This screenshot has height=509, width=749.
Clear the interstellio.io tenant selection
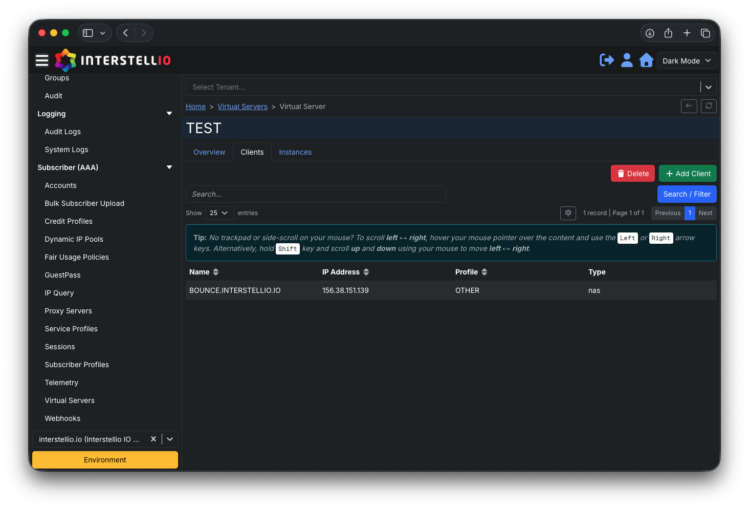coord(153,439)
